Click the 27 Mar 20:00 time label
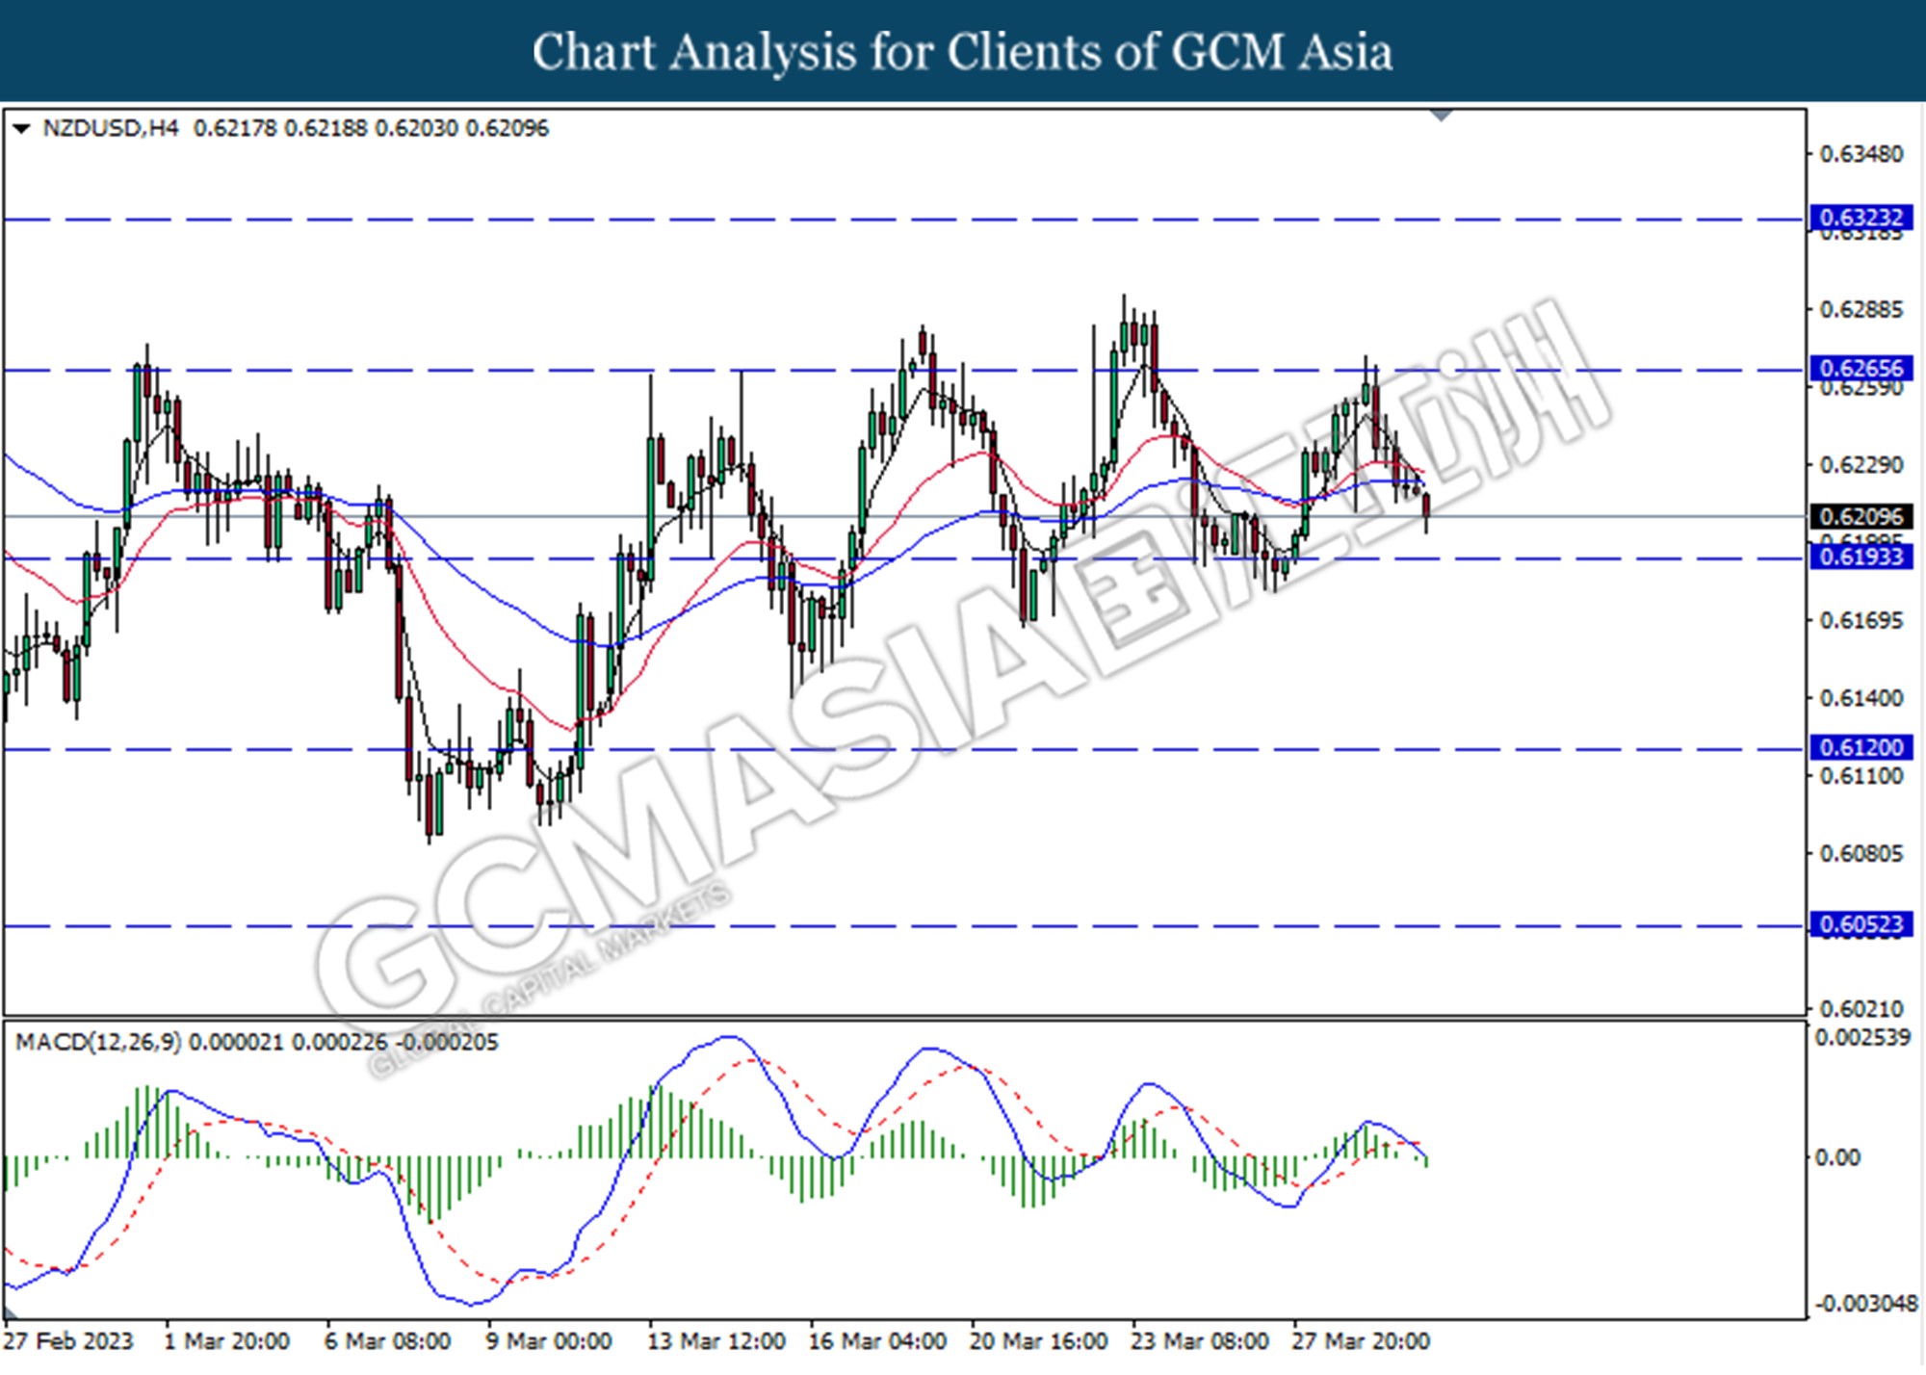The image size is (1926, 1375). [1361, 1340]
